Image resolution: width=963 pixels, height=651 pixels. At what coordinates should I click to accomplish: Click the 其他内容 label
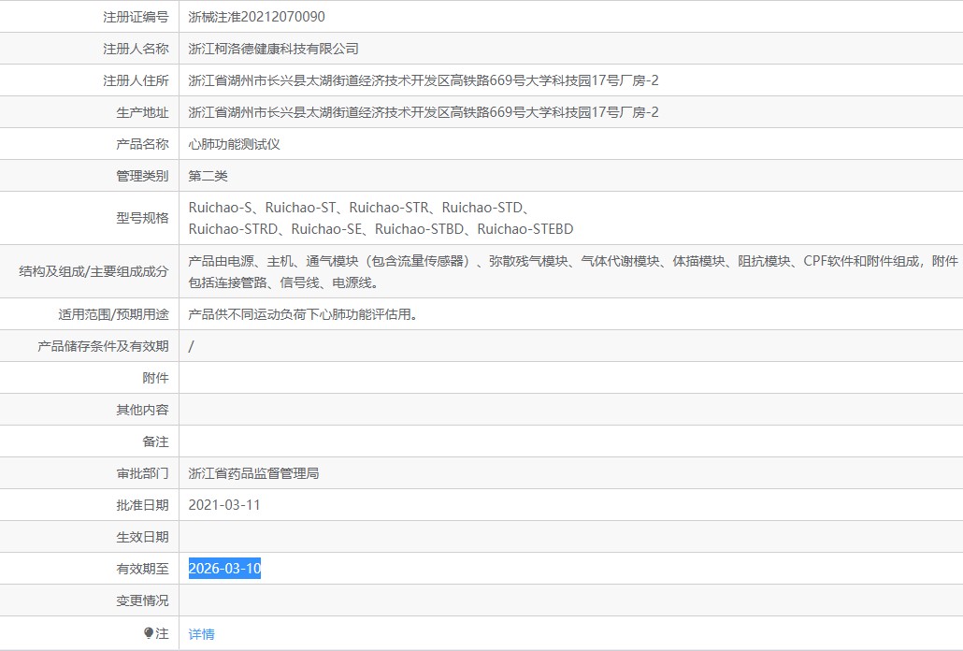point(142,410)
